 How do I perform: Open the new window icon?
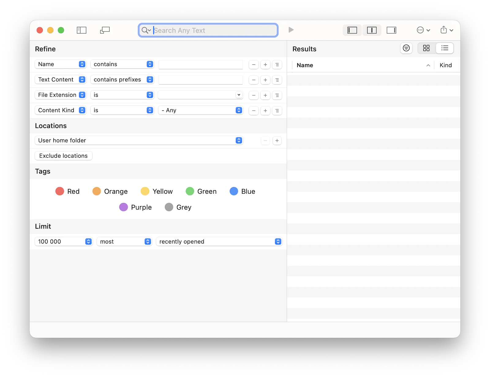tap(104, 30)
